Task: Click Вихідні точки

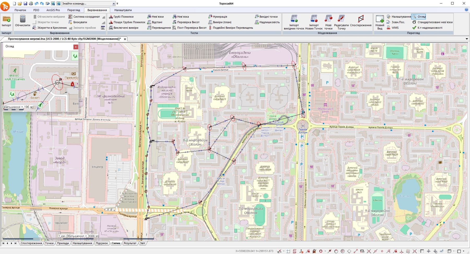Action: (266, 16)
